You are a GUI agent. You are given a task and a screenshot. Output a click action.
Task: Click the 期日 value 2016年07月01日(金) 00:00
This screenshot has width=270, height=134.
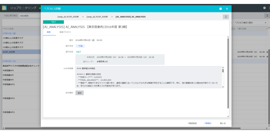[89, 40]
